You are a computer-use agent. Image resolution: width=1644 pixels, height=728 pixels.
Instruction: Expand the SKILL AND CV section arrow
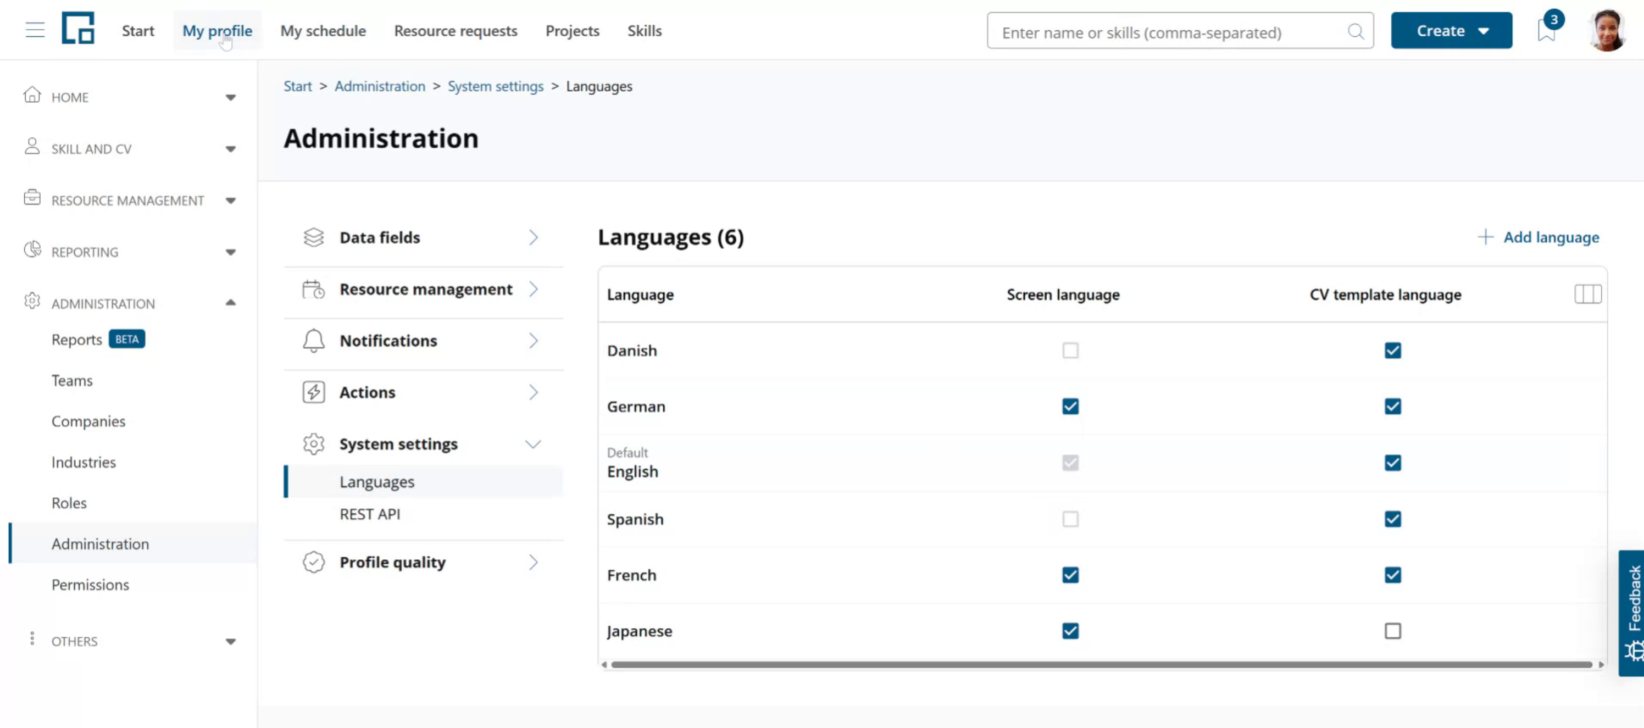230,149
